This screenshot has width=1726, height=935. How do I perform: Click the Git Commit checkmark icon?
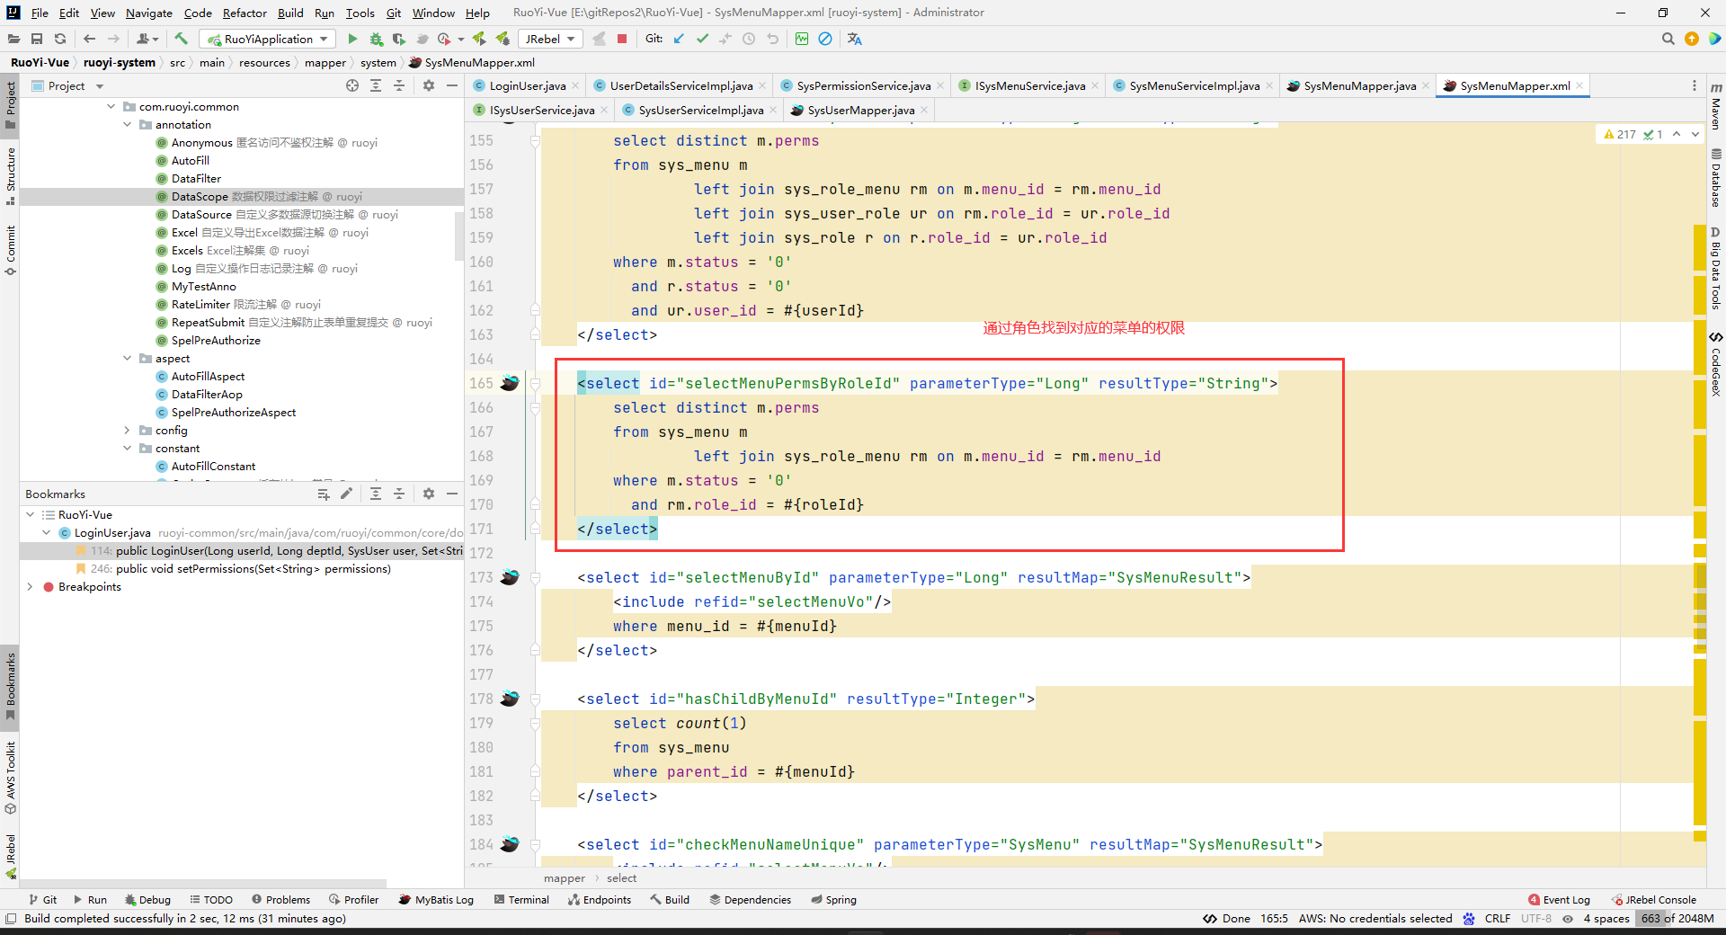coord(702,39)
